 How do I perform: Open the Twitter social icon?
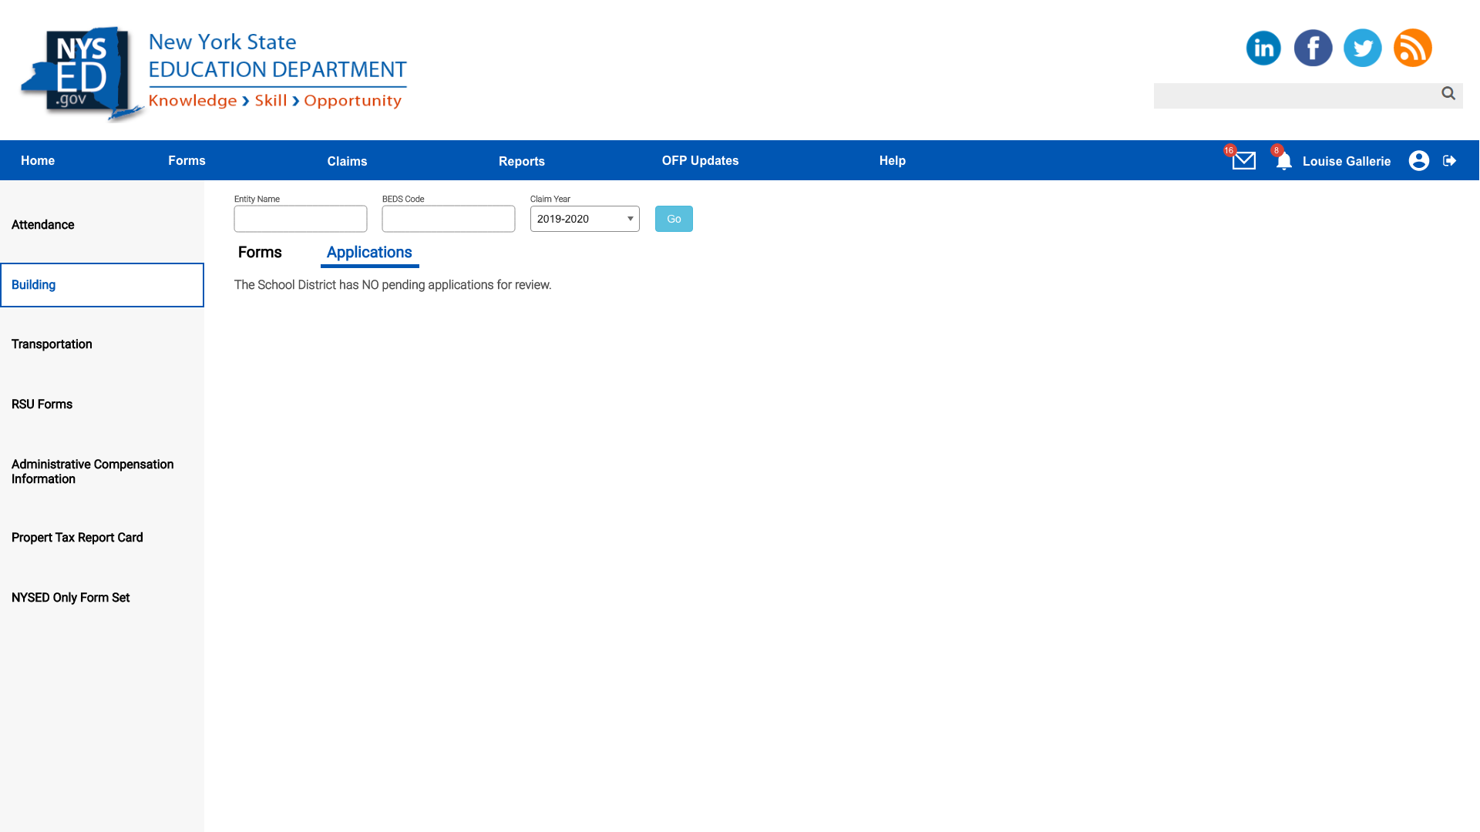[x=1362, y=48]
